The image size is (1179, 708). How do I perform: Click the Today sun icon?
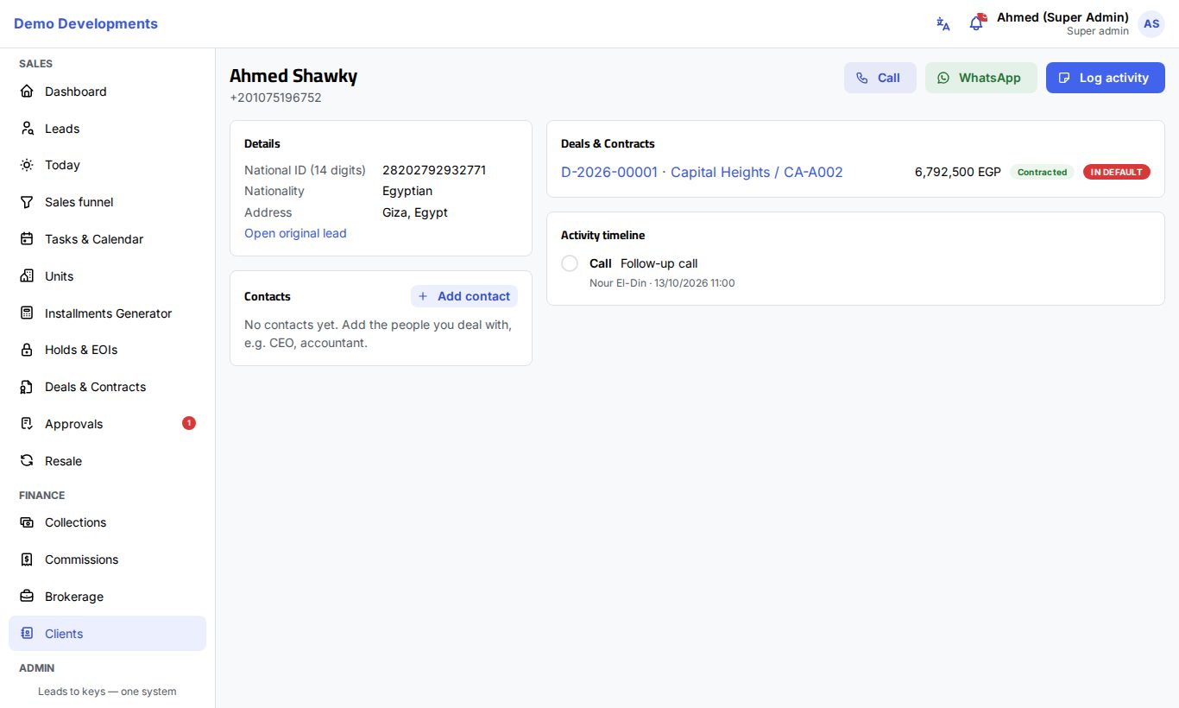pos(27,165)
